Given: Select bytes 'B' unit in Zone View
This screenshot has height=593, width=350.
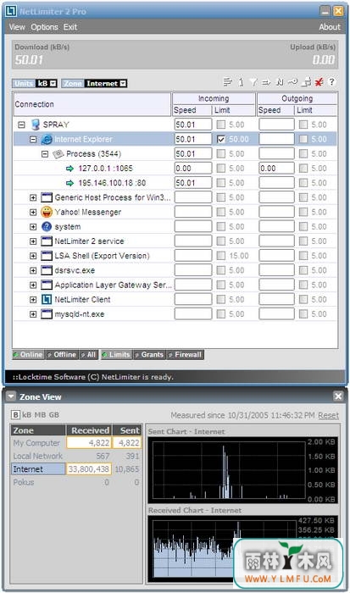Looking at the screenshot, I should point(15,415).
